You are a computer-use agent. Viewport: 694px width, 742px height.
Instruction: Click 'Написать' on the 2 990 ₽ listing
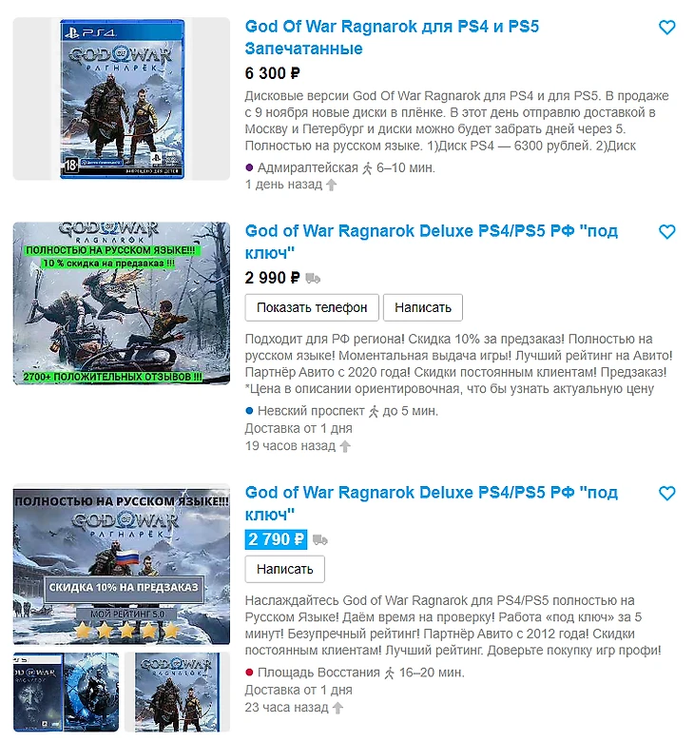[423, 307]
